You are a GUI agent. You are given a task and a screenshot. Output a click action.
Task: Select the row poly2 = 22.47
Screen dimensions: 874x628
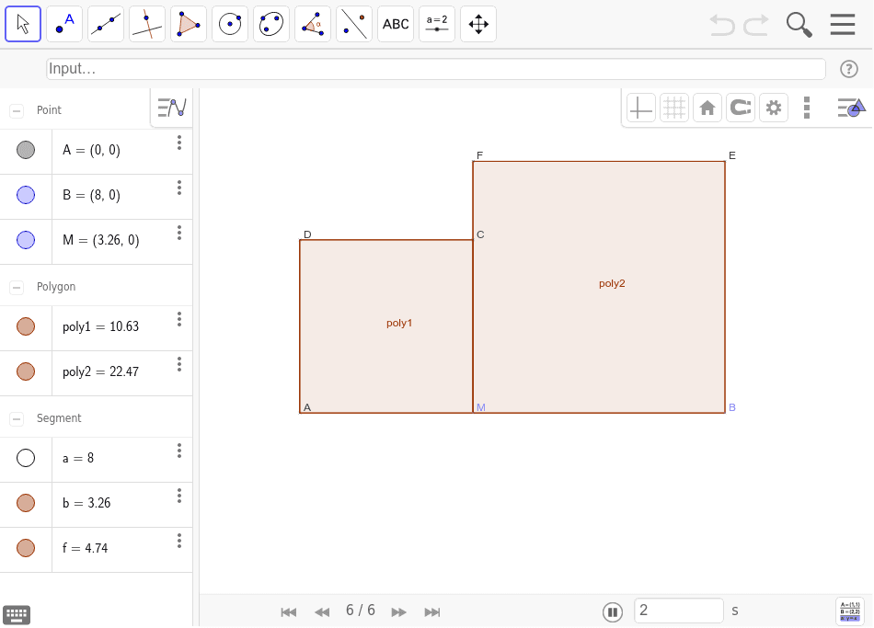(97, 373)
